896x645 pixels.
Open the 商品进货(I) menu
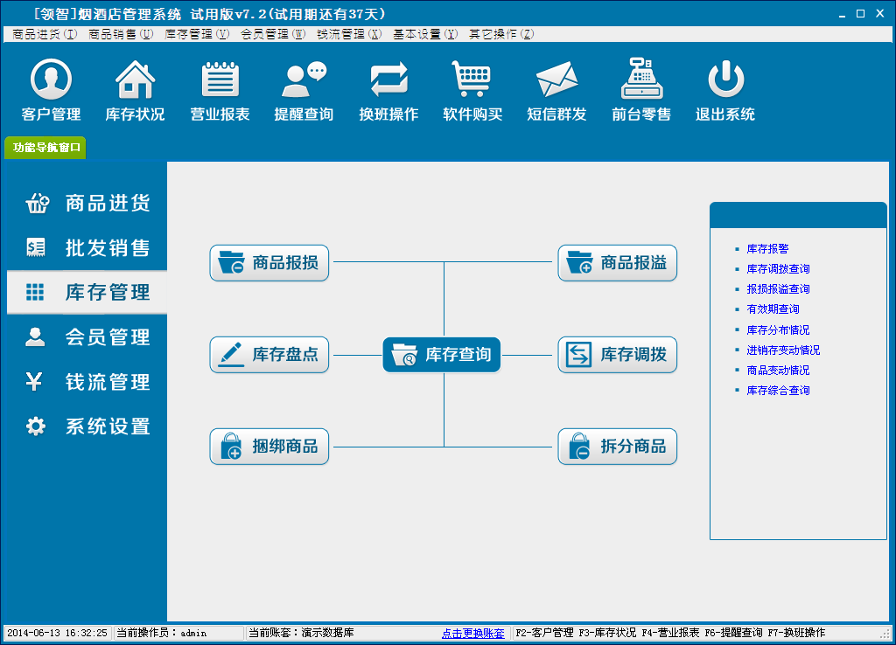[45, 34]
